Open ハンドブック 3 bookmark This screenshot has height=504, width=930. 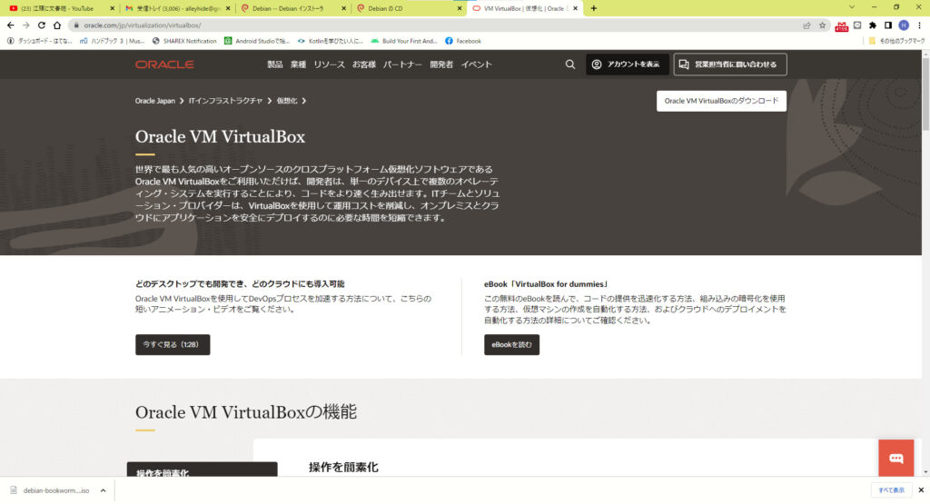click(112, 41)
